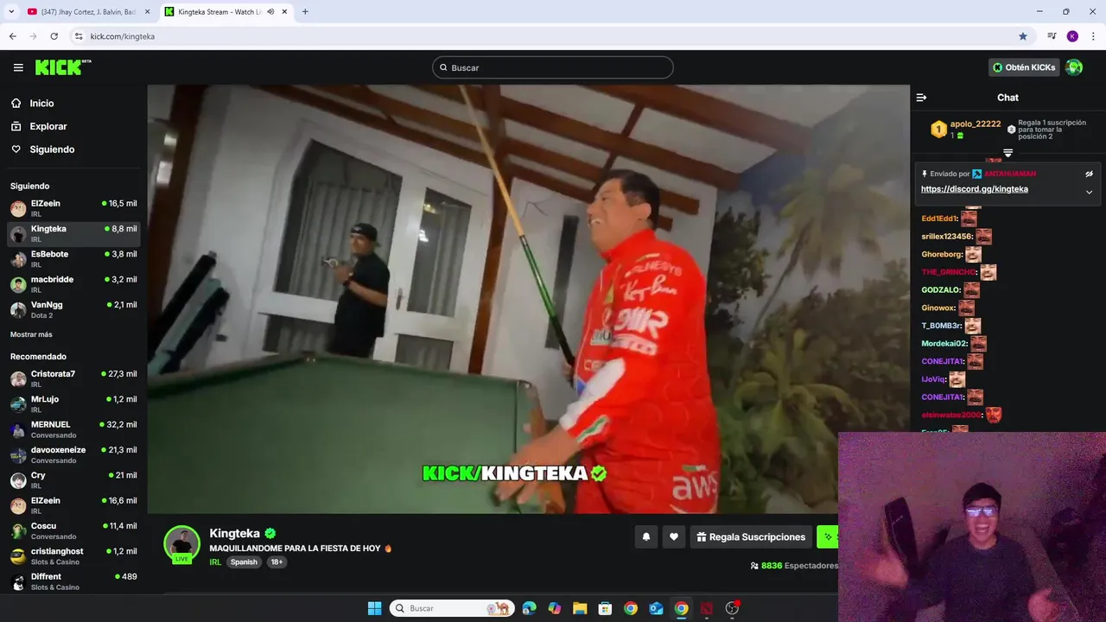Click the taskbar Buscar search box
The height and width of the screenshot is (622, 1106).
(x=452, y=608)
